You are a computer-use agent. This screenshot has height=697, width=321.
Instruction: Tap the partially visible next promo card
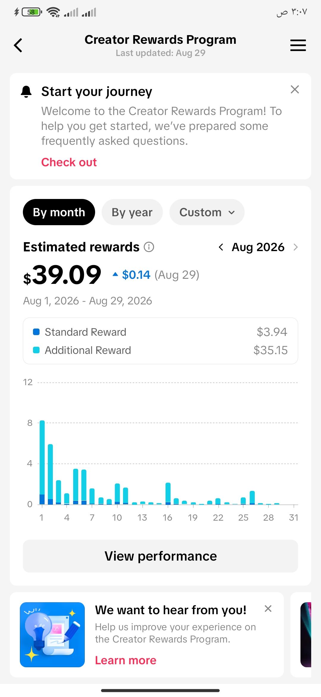point(301,635)
